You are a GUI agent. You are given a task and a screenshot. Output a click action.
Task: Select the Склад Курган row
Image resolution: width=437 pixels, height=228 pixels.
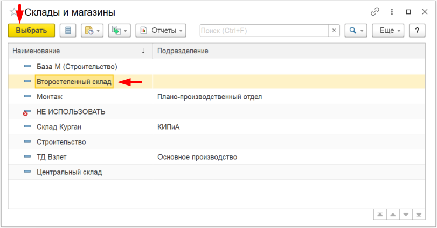(217, 127)
